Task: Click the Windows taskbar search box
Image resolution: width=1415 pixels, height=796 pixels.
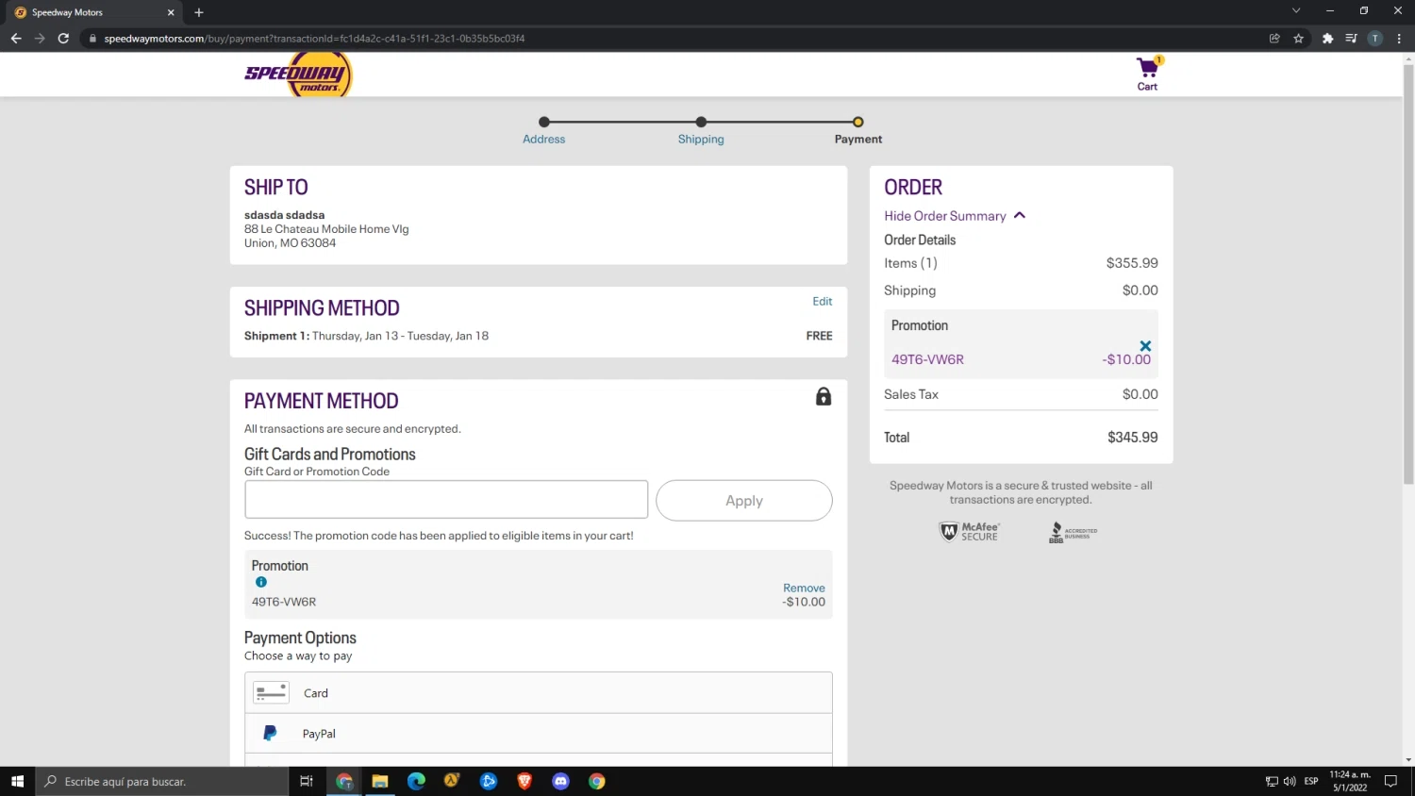Action: pyautogui.click(x=162, y=781)
